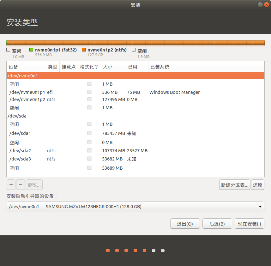
Task: Select the /dev/nvme0n1p1 efi row
Action: [x=135, y=92]
